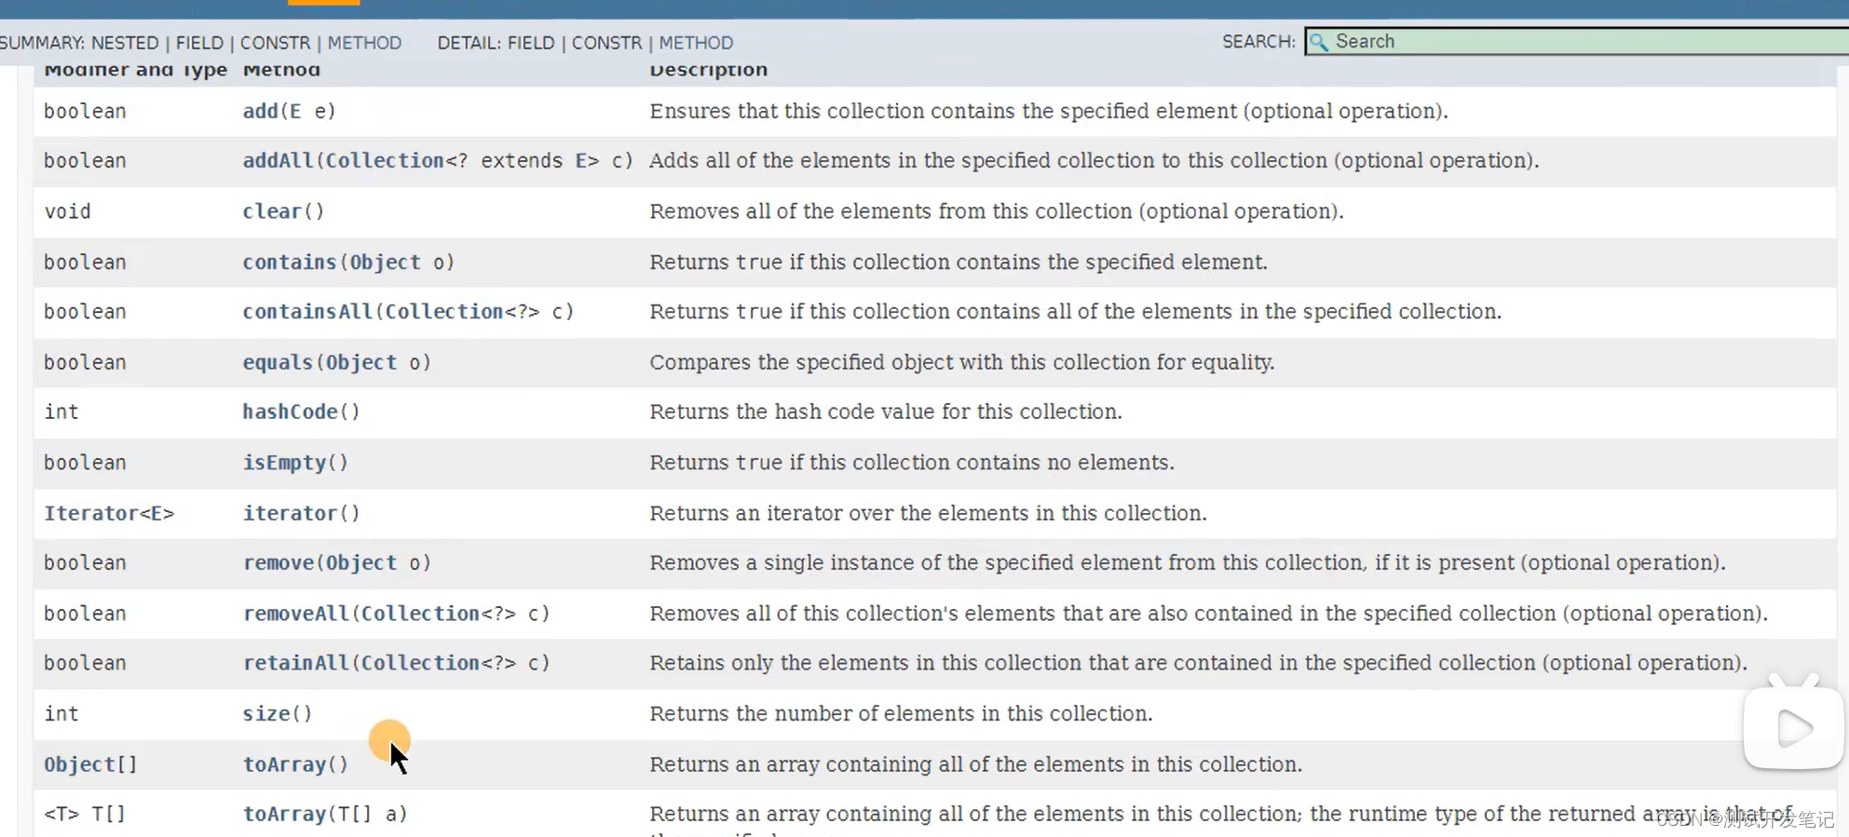The height and width of the screenshot is (837, 1849).
Task: Click description 'Compares the specified object'
Action: tap(962, 362)
